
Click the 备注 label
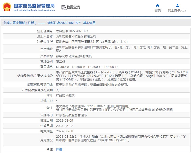pos(49,108)
